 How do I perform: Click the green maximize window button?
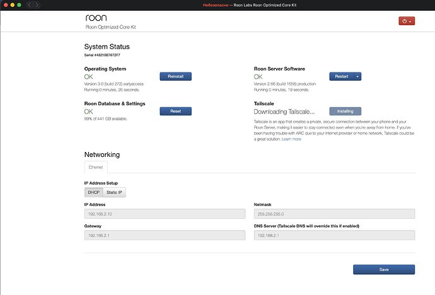tap(19, 5)
